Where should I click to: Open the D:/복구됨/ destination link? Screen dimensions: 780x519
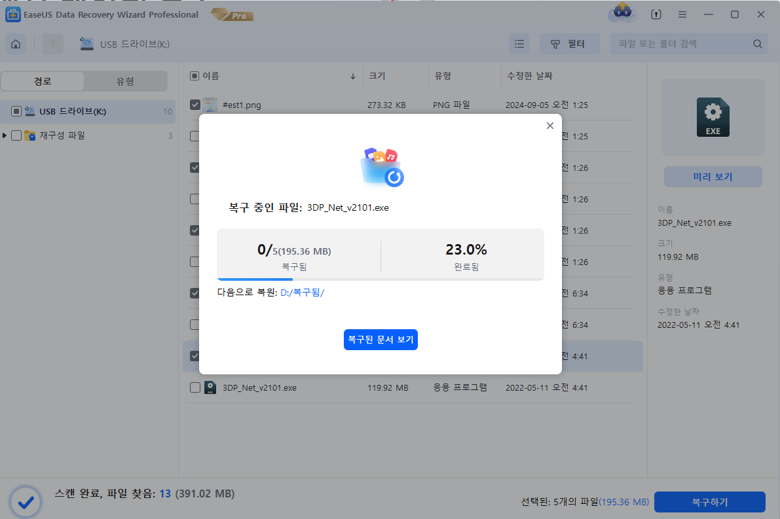point(302,293)
